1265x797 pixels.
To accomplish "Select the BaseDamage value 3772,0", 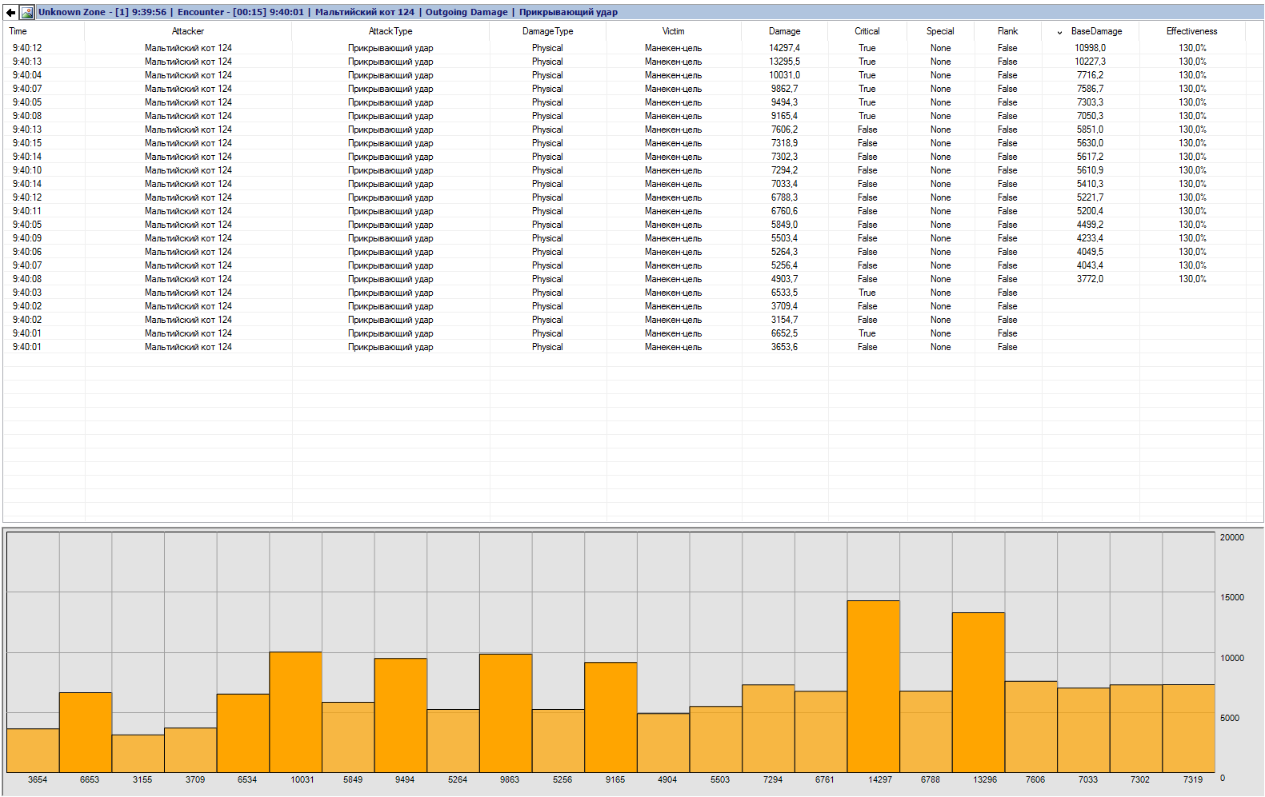I will pos(1090,279).
